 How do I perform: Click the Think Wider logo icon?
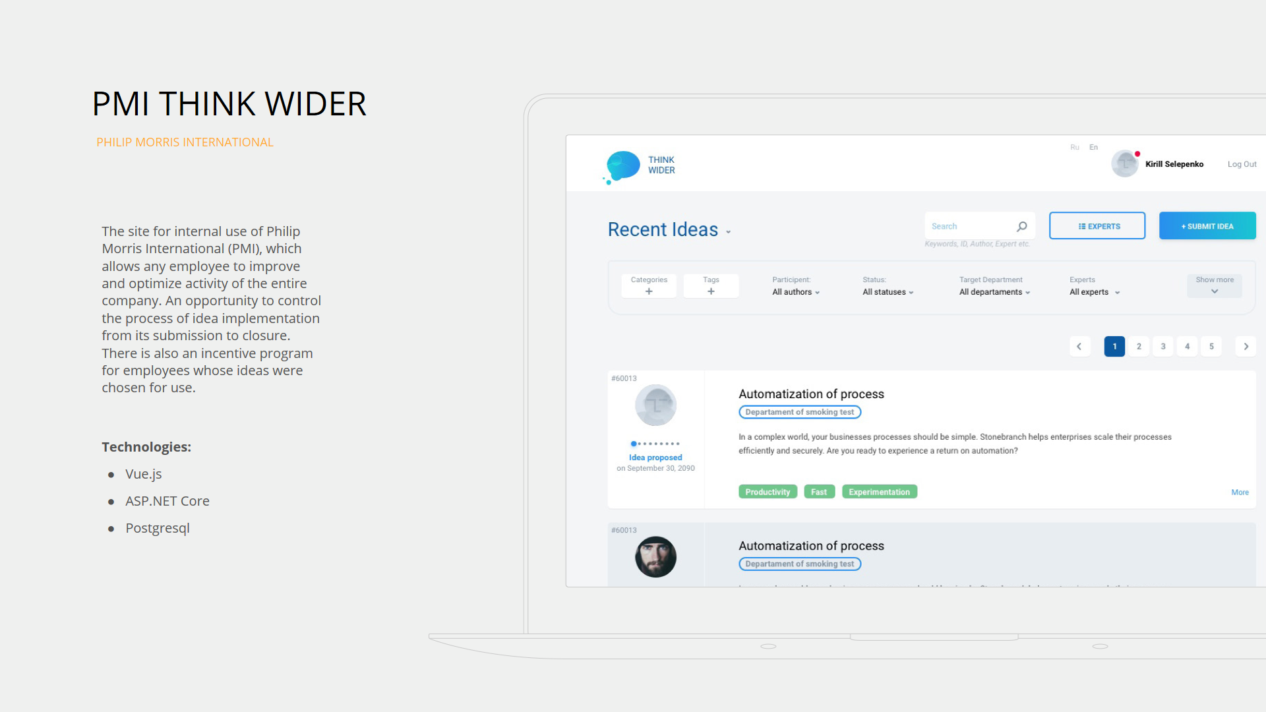pyautogui.click(x=621, y=163)
